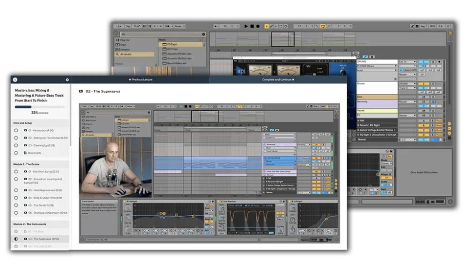Click the green Play button in lecture video Ableton

[181, 106]
